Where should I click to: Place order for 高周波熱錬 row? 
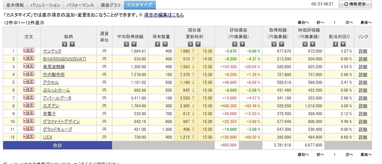[29, 66]
